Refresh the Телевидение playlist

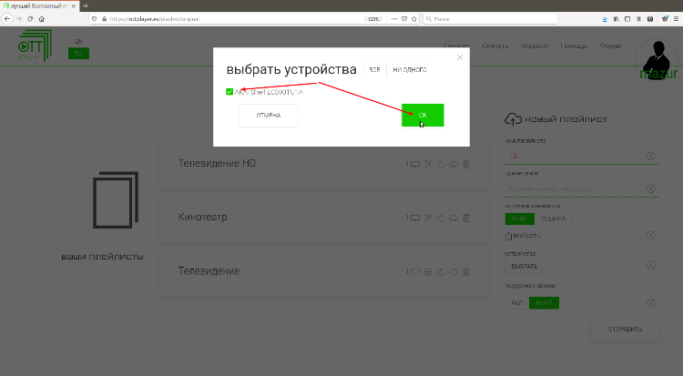[x=440, y=271]
